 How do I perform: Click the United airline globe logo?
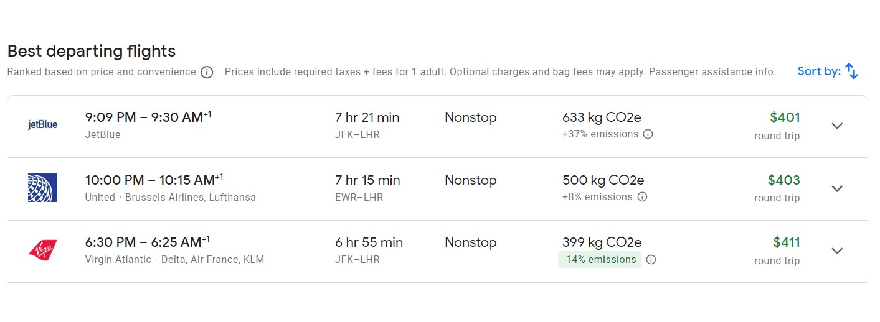click(x=42, y=188)
